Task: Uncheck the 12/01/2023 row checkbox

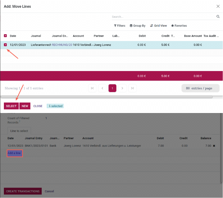Action: point(5,45)
